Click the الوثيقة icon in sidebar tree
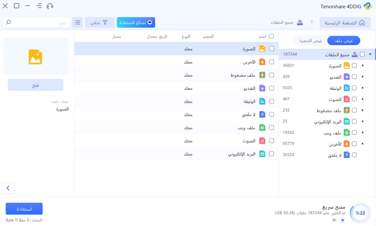 pyautogui.click(x=347, y=88)
